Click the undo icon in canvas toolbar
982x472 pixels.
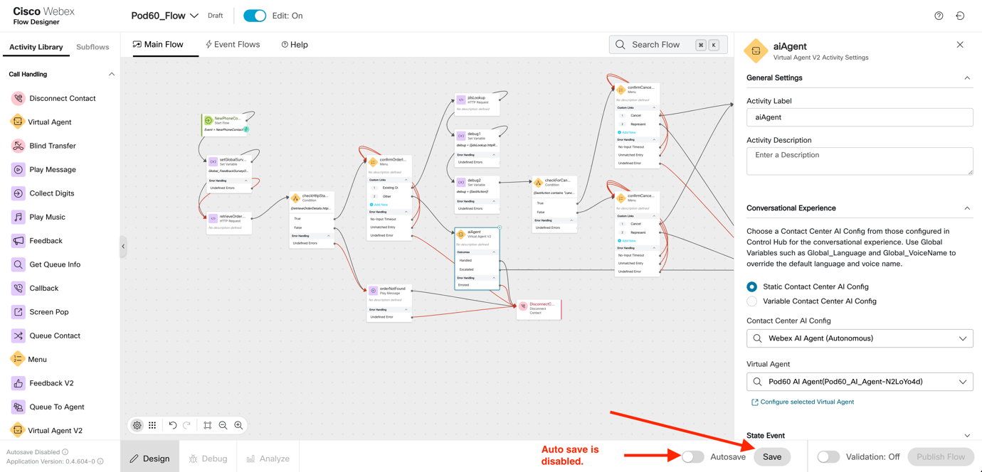[x=172, y=425]
